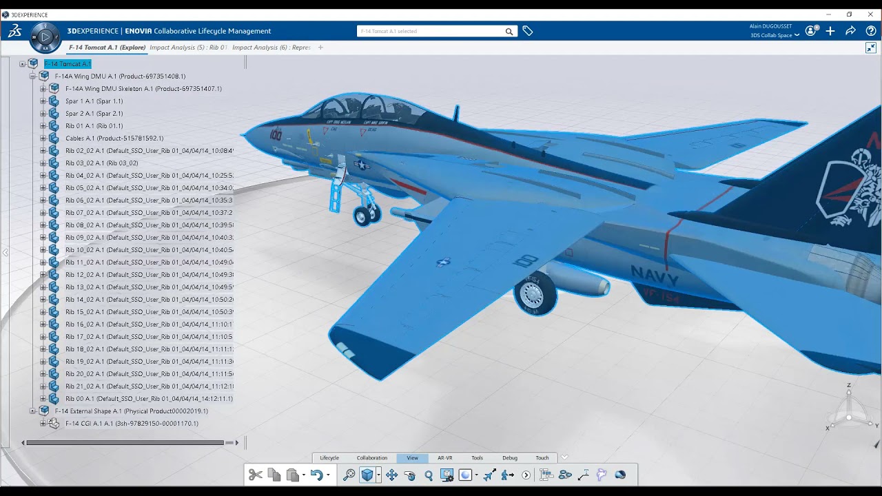Collapse the F-14 External Shape A.1 node
The height and width of the screenshot is (496, 882).
tap(32, 411)
